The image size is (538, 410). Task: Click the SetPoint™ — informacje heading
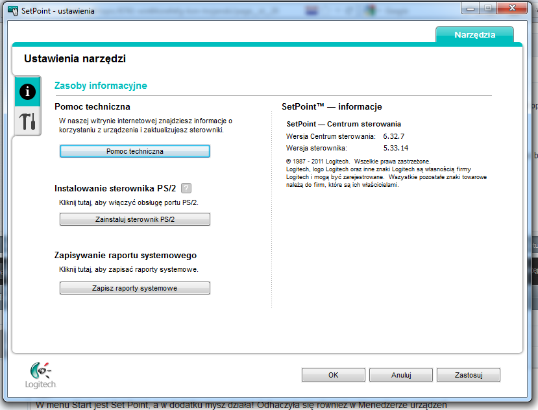coord(332,106)
